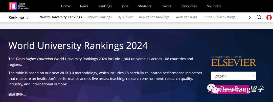Click the World University Rankings 2024 heading
The height and width of the screenshot is (102, 273).
point(78,45)
